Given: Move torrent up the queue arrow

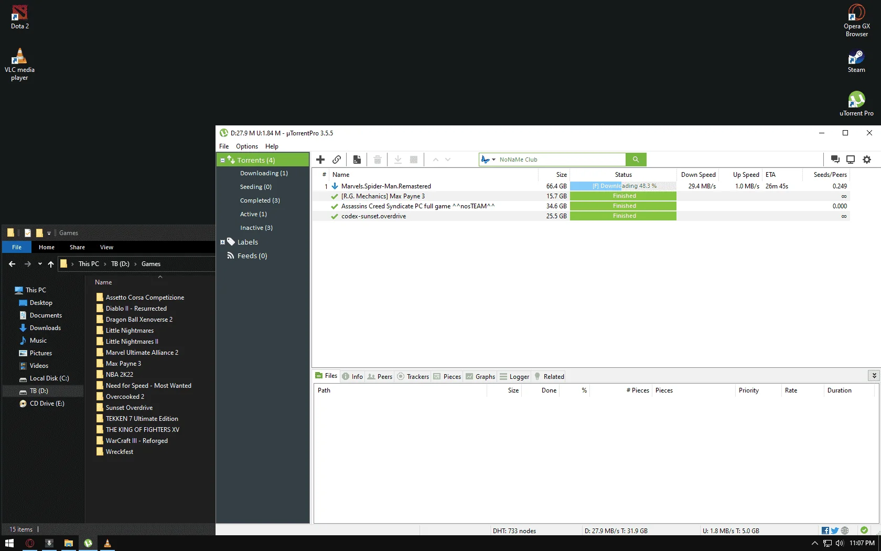Looking at the screenshot, I should tap(435, 160).
